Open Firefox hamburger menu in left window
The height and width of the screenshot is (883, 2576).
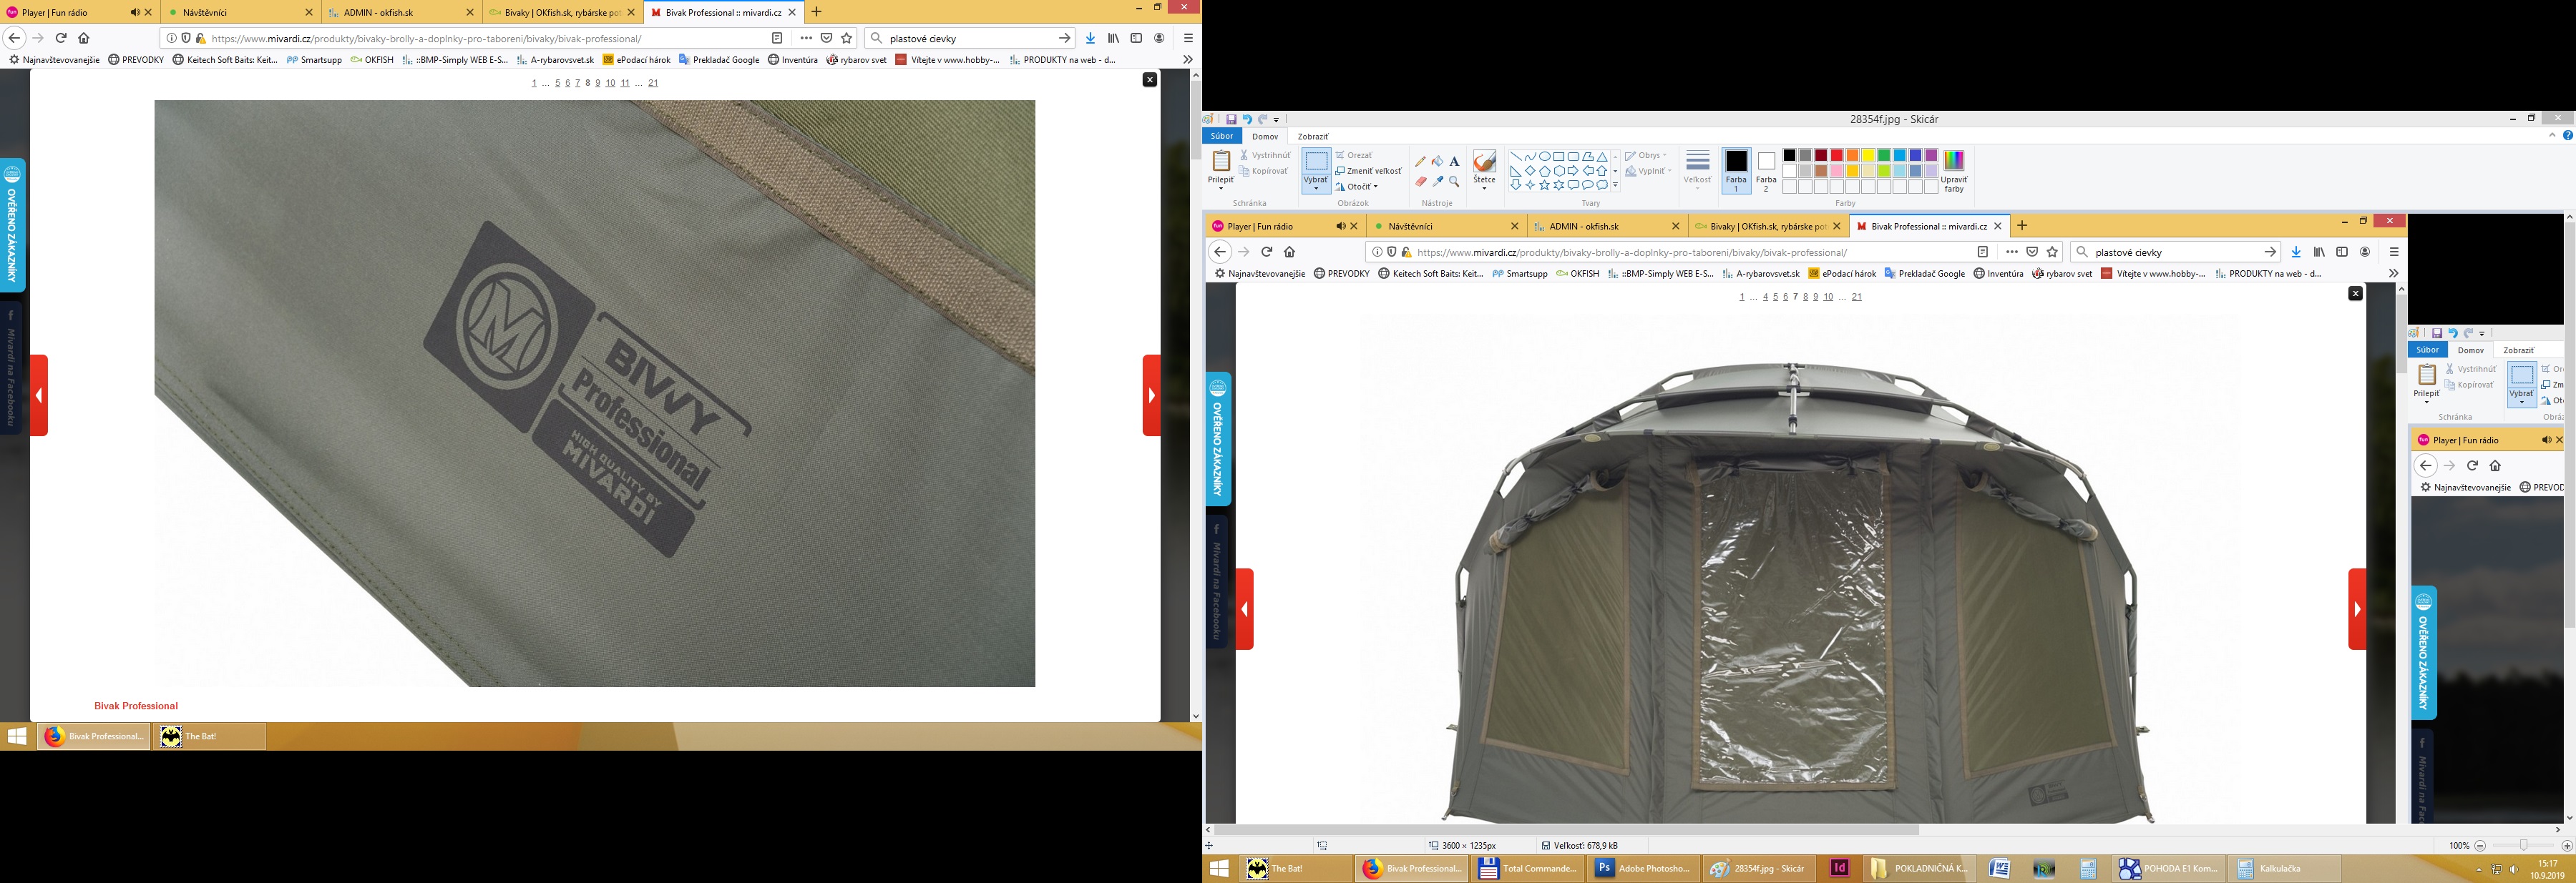[1188, 38]
